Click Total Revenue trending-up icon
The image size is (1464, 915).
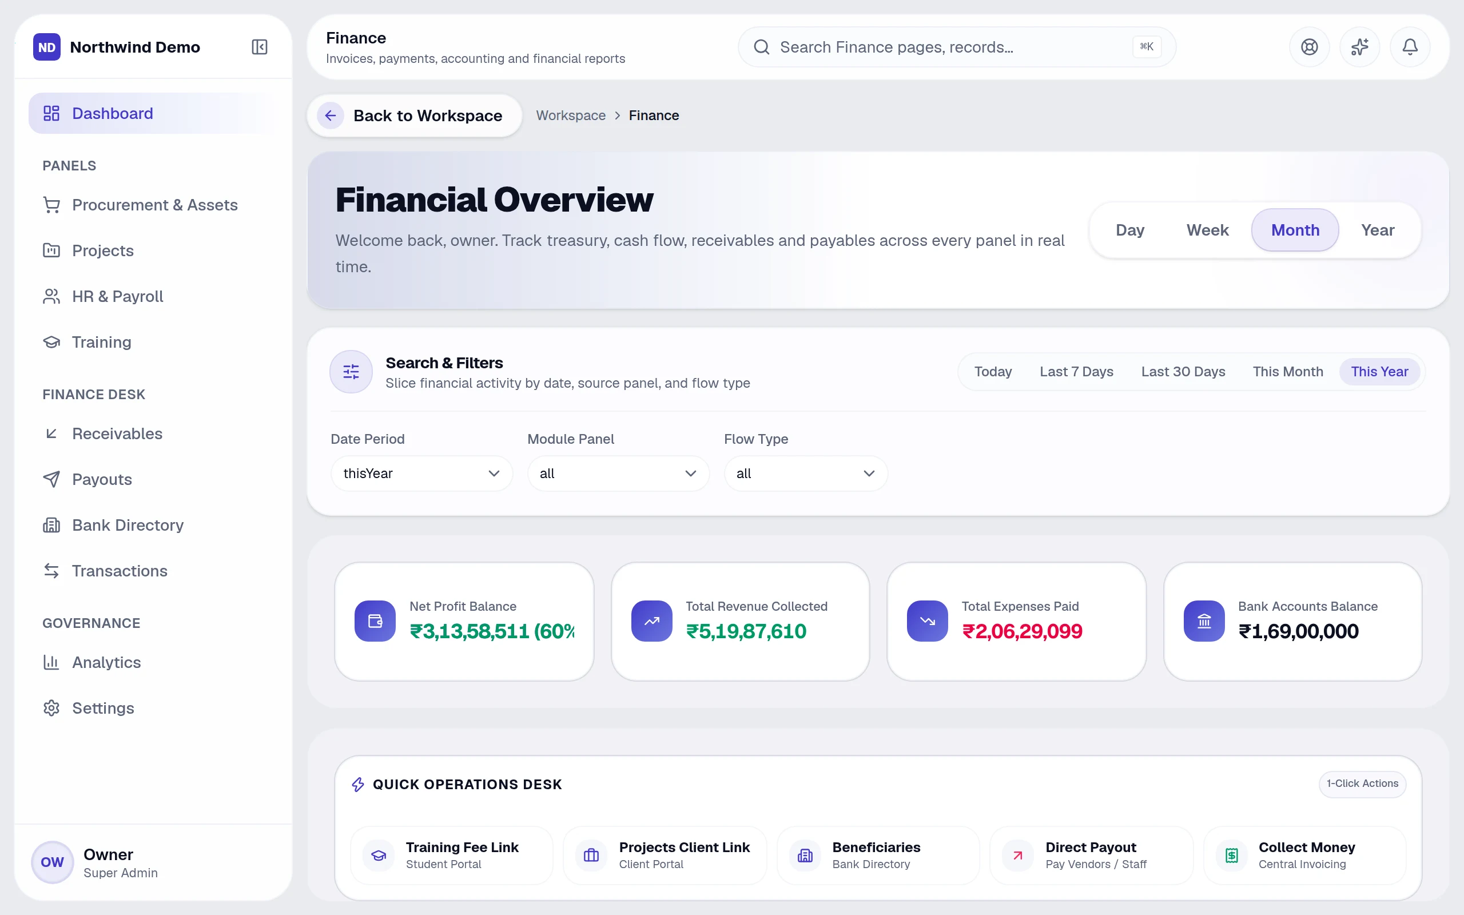pos(651,621)
